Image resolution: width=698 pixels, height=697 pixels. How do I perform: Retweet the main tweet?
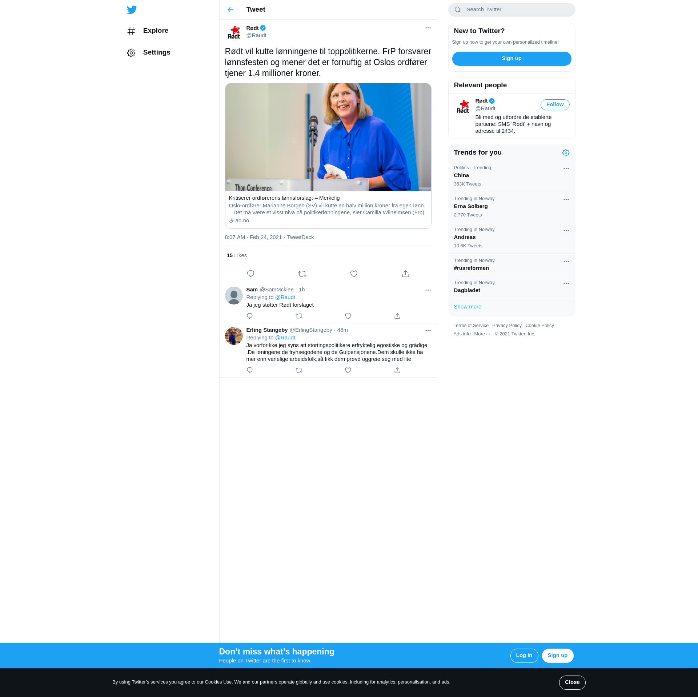tap(302, 274)
